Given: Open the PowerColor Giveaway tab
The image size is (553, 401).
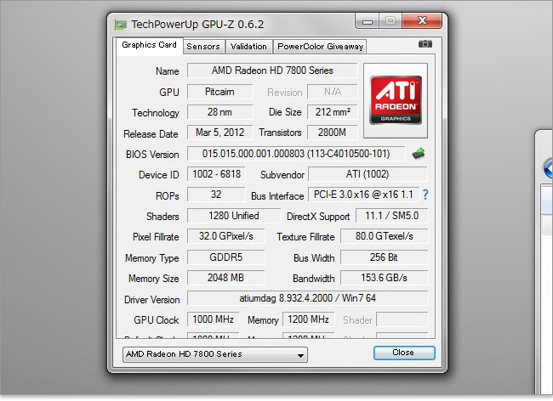Looking at the screenshot, I should click(x=320, y=47).
